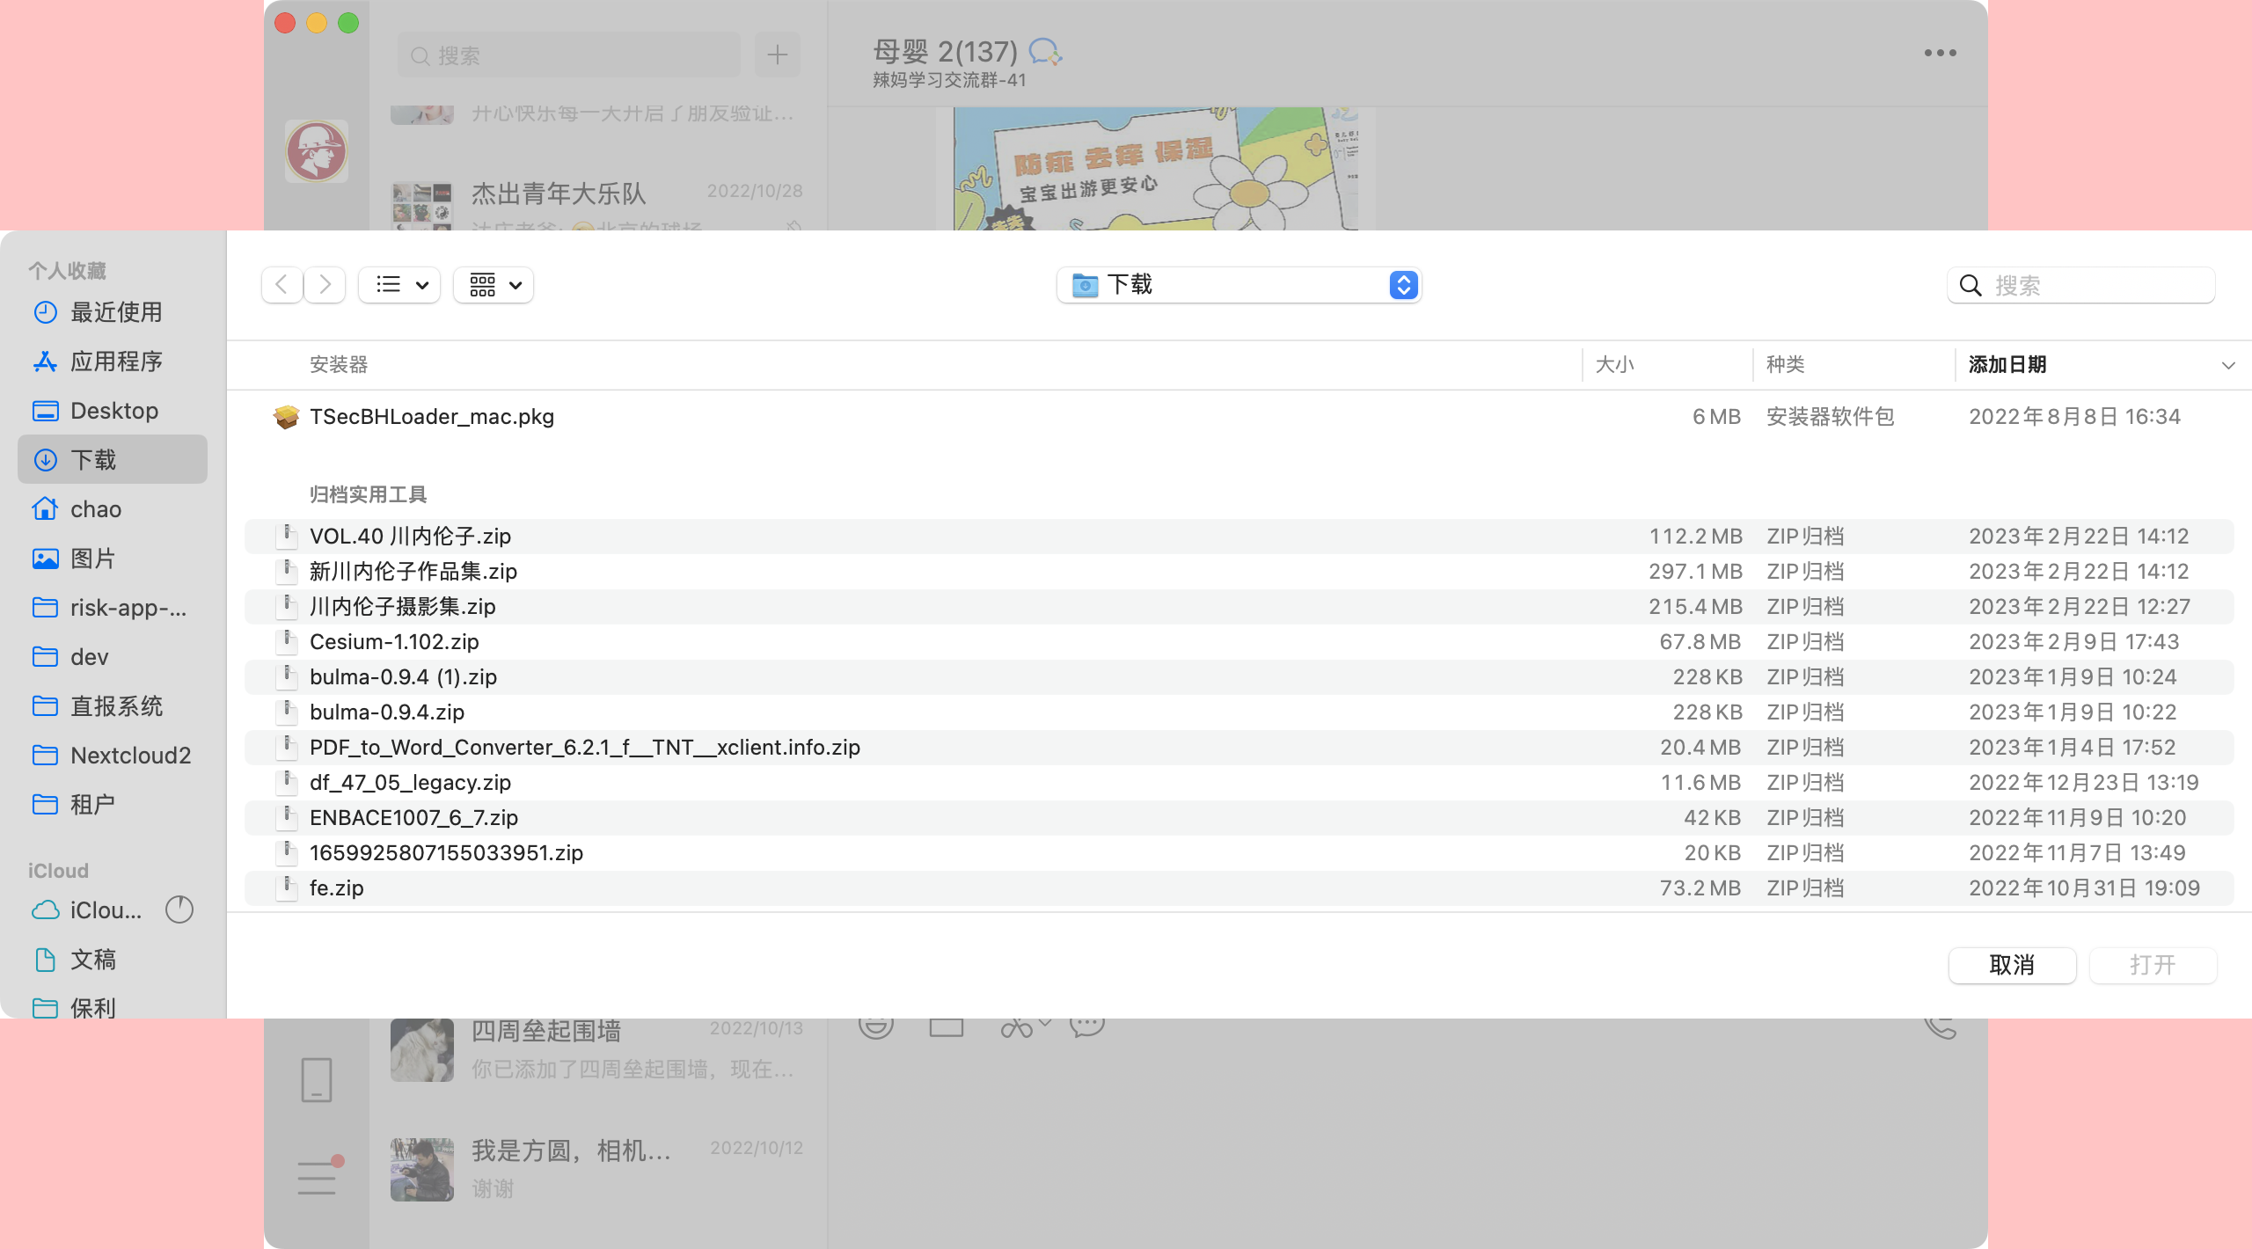
Task: Select TSecBHLoader_mac.pkg file
Action: [431, 417]
